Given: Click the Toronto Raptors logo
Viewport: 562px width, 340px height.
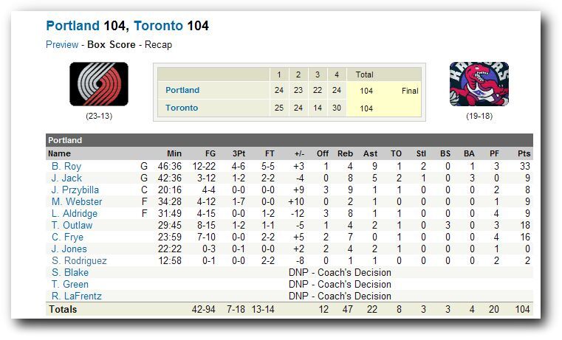Looking at the screenshot, I should (x=479, y=84).
